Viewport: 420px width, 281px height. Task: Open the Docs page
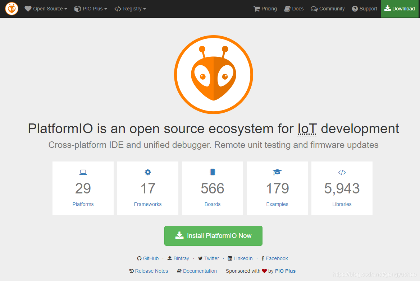pyautogui.click(x=294, y=9)
